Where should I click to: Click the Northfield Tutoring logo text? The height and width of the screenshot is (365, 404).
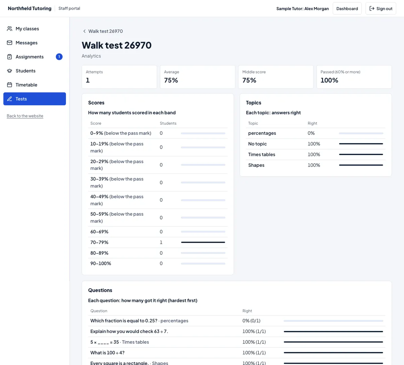tap(30, 8)
